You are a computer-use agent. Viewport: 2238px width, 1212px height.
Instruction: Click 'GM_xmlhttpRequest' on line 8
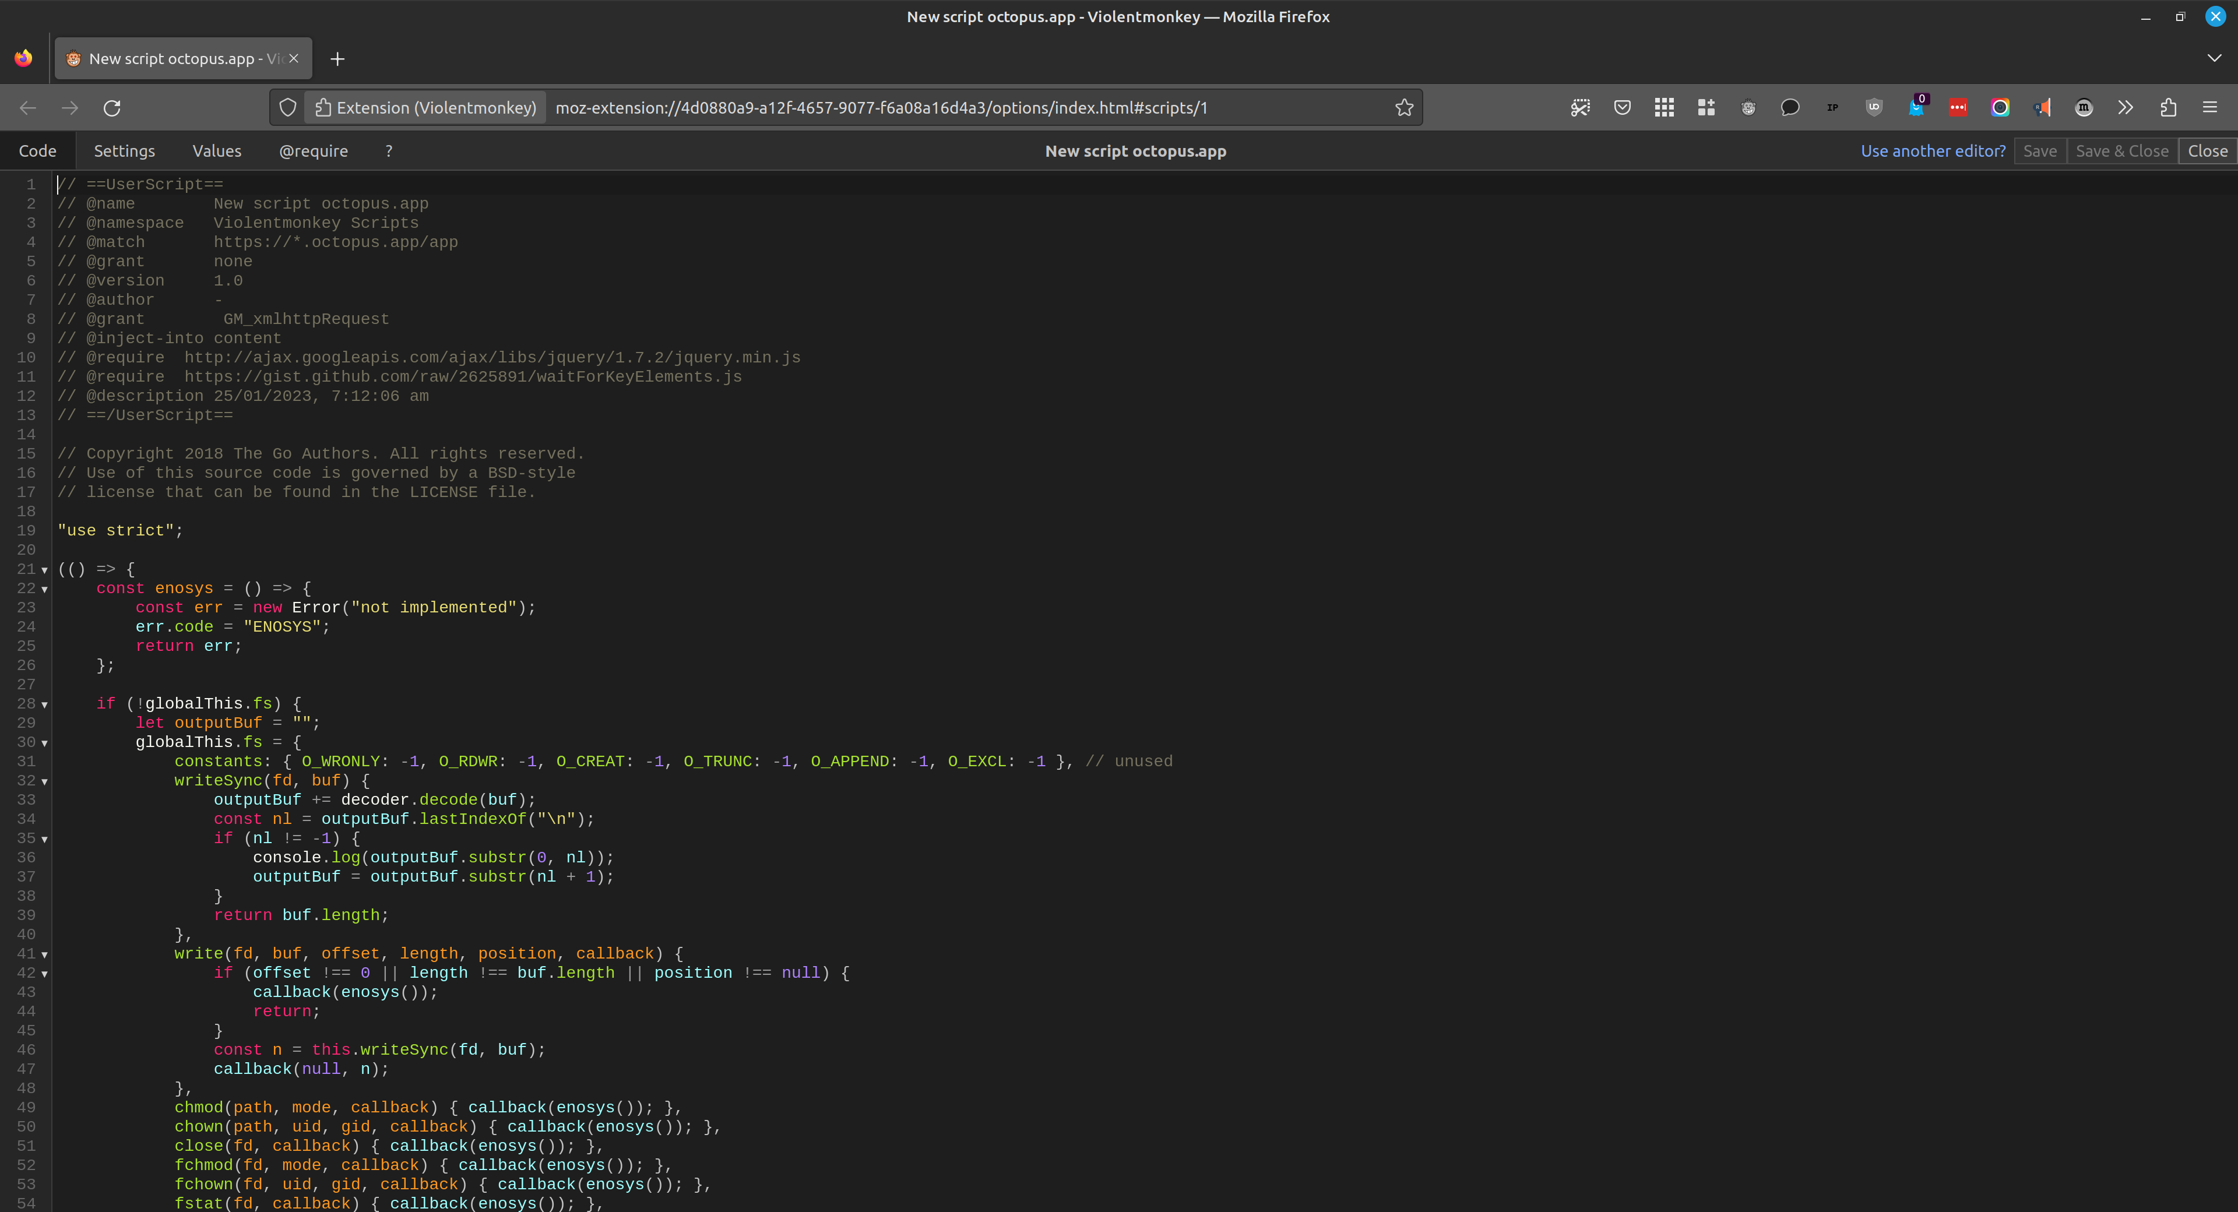(306, 319)
